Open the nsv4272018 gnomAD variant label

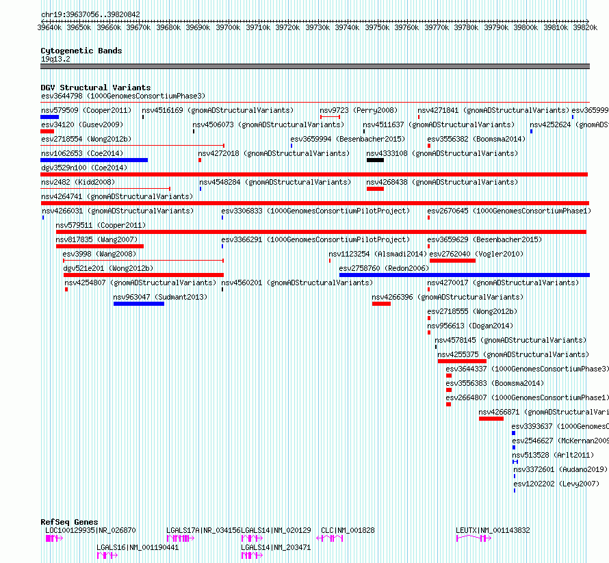274,153
